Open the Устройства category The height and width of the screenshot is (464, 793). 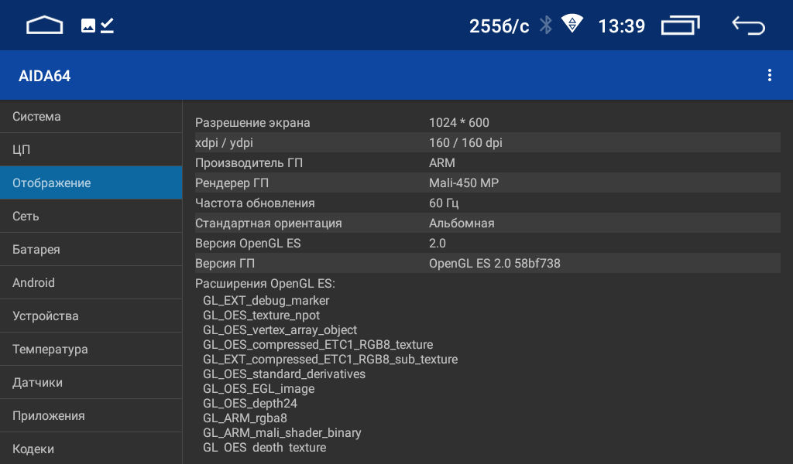[91, 316]
